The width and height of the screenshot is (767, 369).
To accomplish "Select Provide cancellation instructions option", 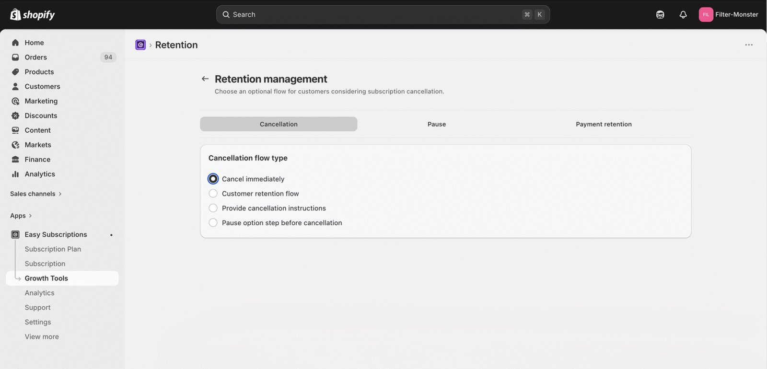I will pos(213,208).
